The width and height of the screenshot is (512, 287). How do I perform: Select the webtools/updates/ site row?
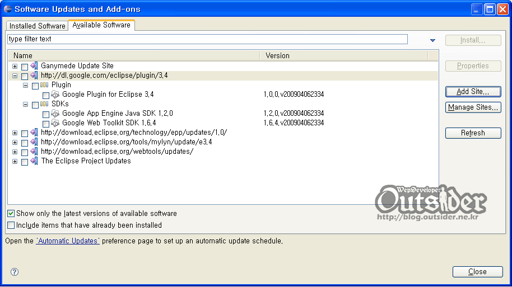coord(223,151)
